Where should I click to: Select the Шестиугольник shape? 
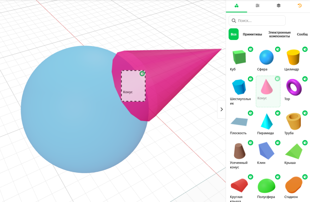coord(239,91)
